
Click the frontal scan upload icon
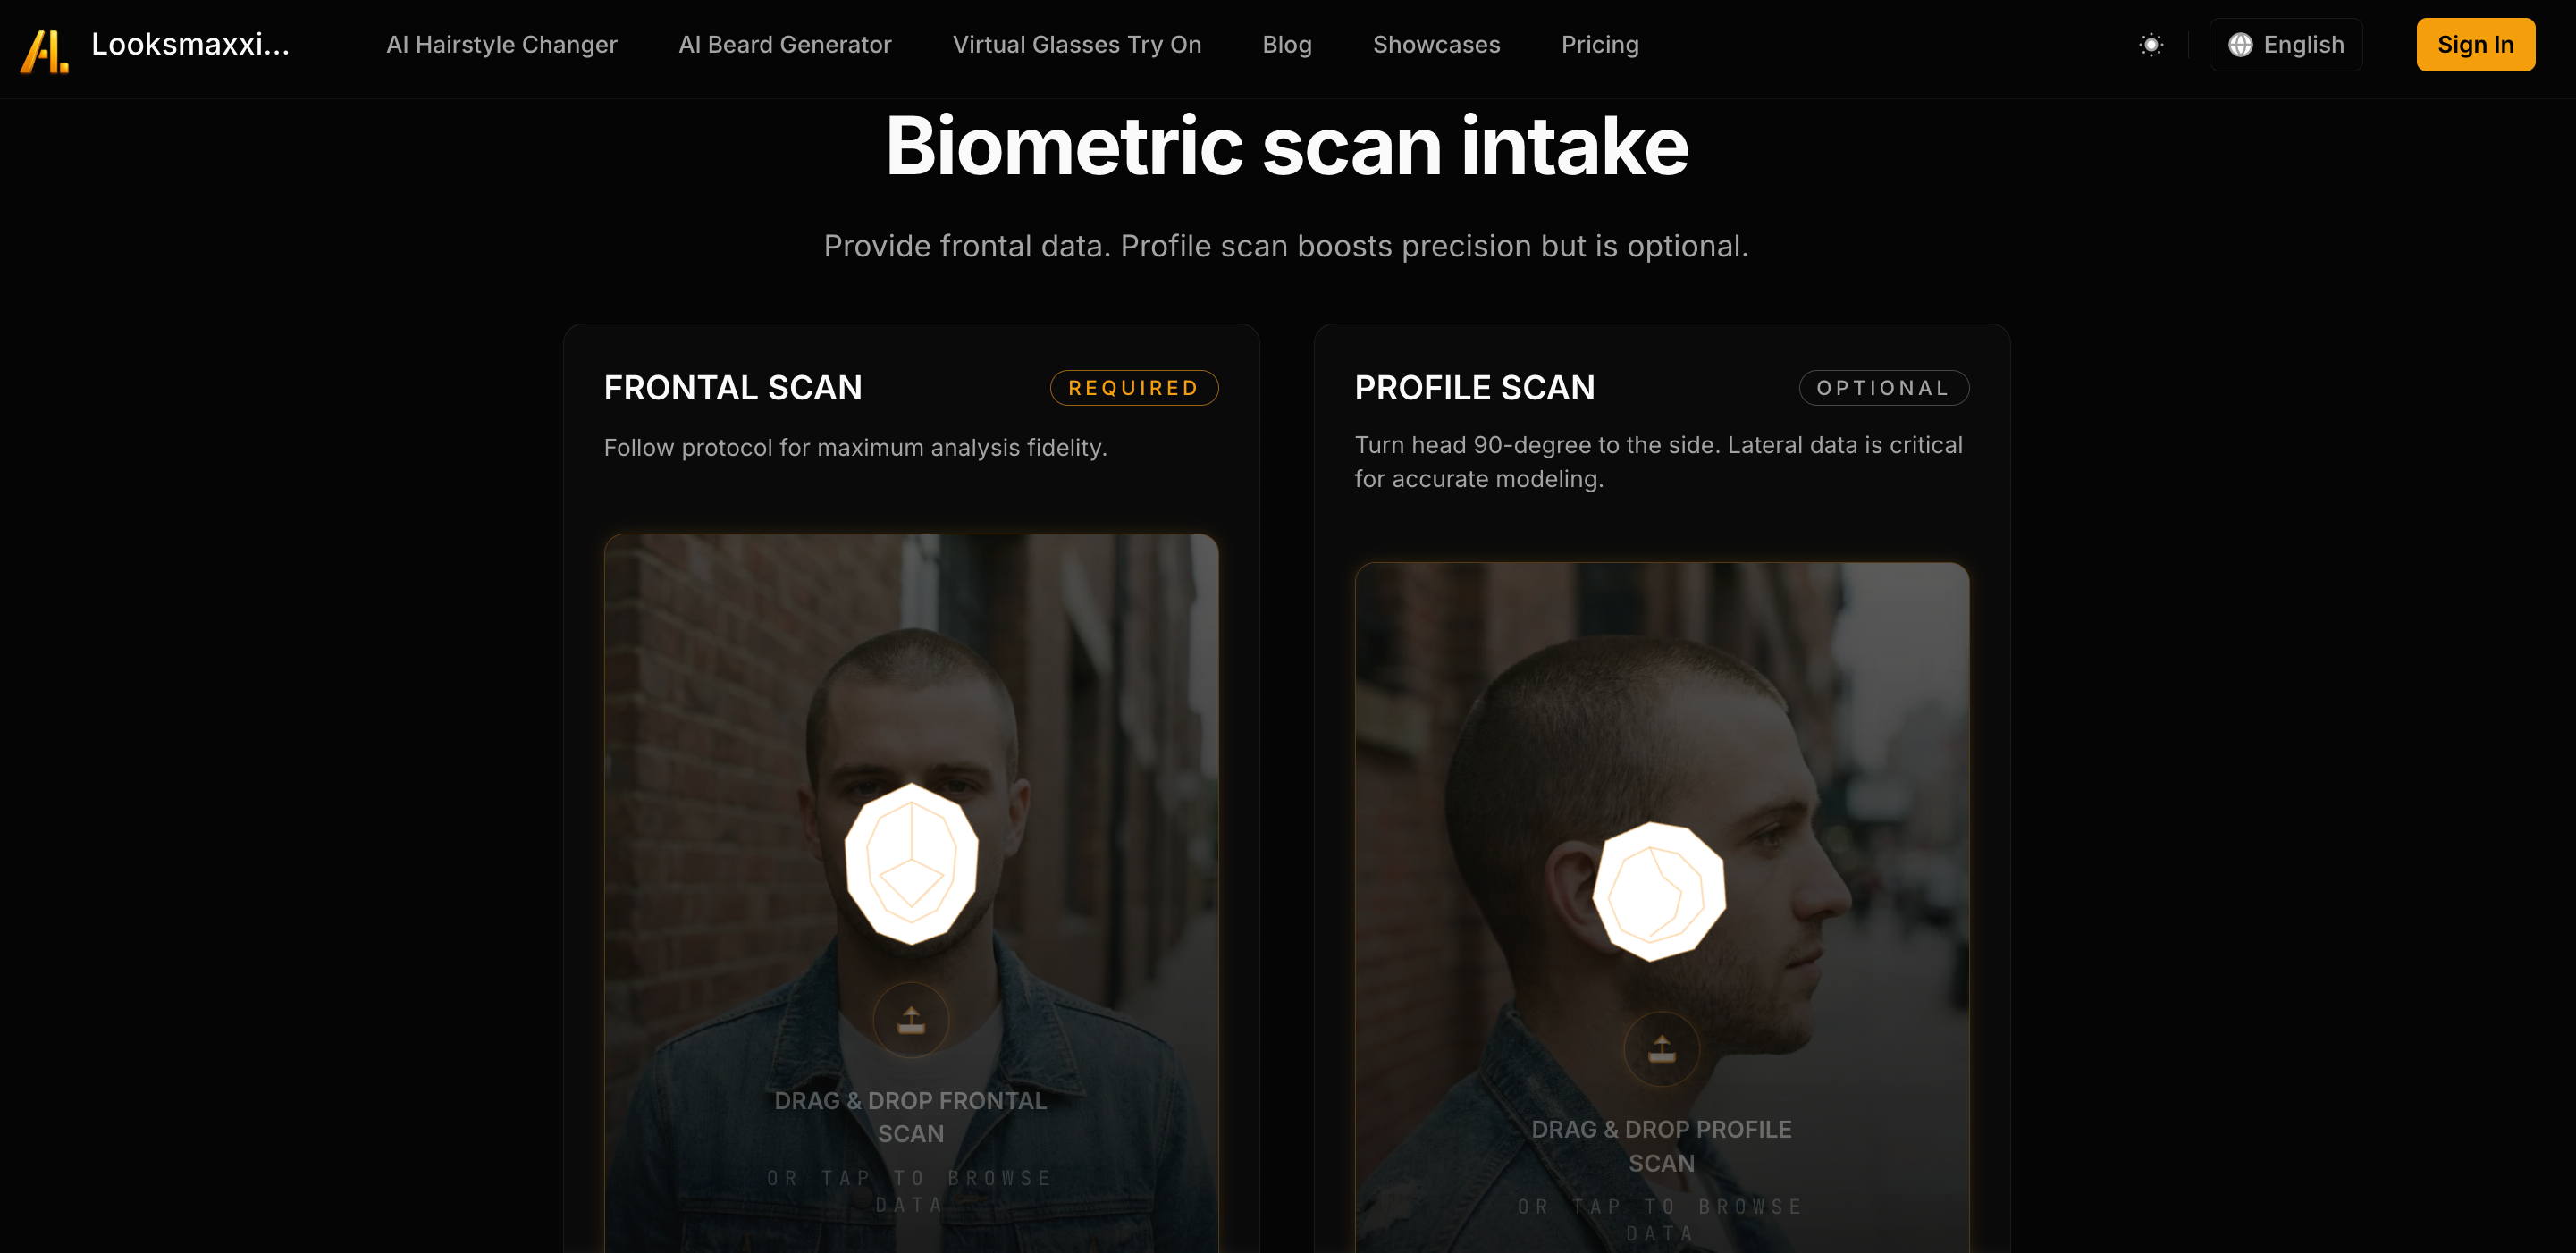click(910, 1020)
